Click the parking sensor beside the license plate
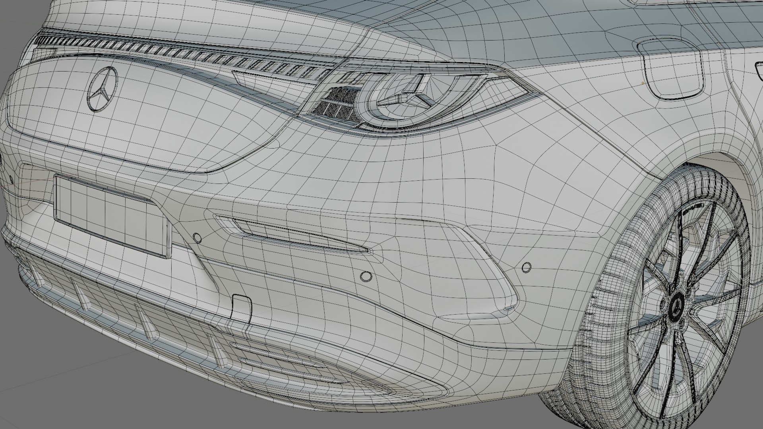Viewport: 763px width, 429px height. point(197,238)
